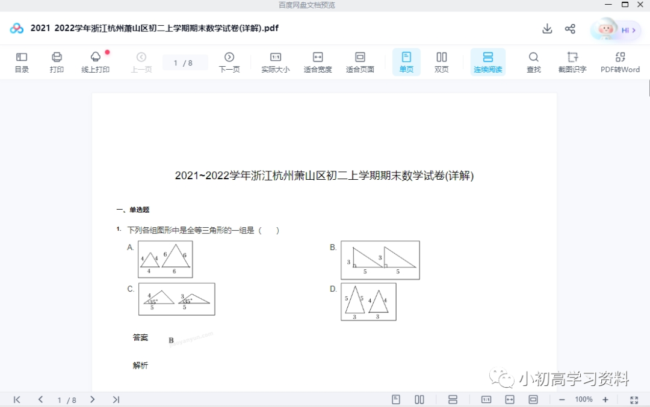The width and height of the screenshot is (650, 407).
Task: Choose 适合宽度 fit width
Action: pos(318,63)
